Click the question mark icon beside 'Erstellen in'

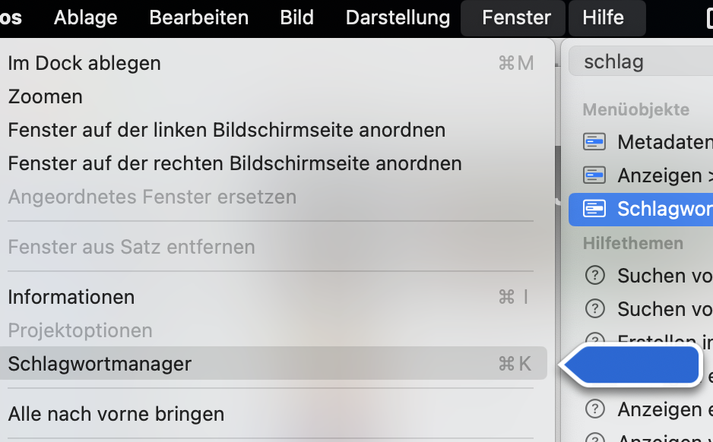tap(594, 339)
